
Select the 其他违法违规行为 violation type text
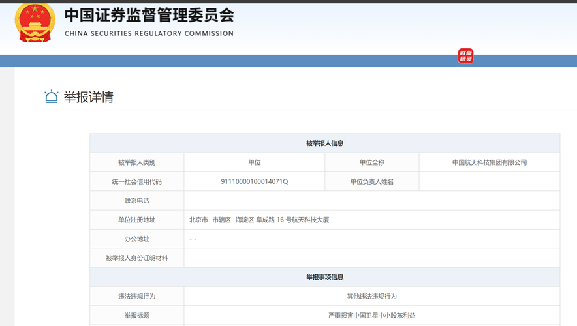(371, 296)
